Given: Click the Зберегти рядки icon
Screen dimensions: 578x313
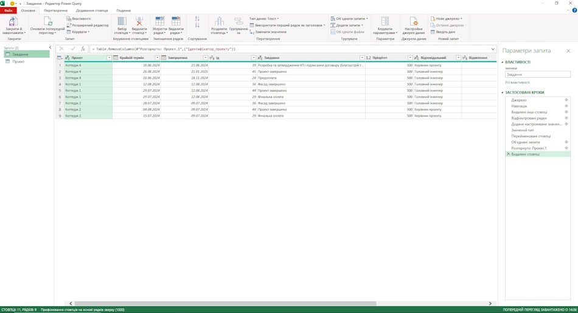Looking at the screenshot, I should pyautogui.click(x=159, y=21).
